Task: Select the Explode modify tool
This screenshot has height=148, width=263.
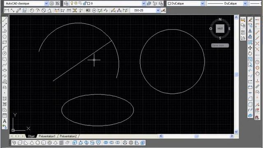Action: click(250, 116)
